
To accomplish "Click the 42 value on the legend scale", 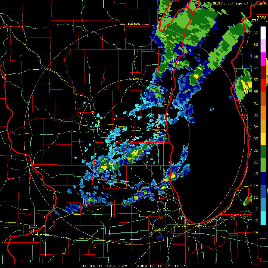I will (256, 103).
